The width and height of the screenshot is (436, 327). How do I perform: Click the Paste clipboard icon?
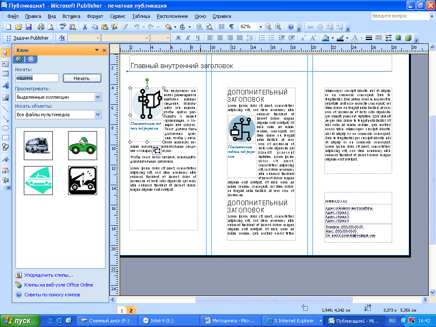pyautogui.click(x=105, y=27)
